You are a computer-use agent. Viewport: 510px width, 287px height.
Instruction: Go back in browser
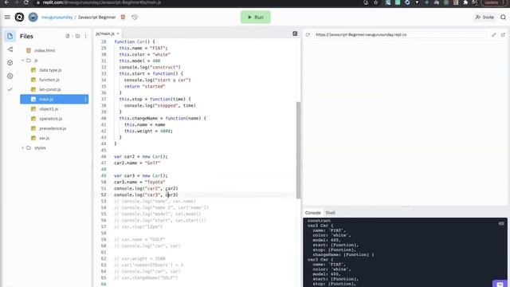6,2
